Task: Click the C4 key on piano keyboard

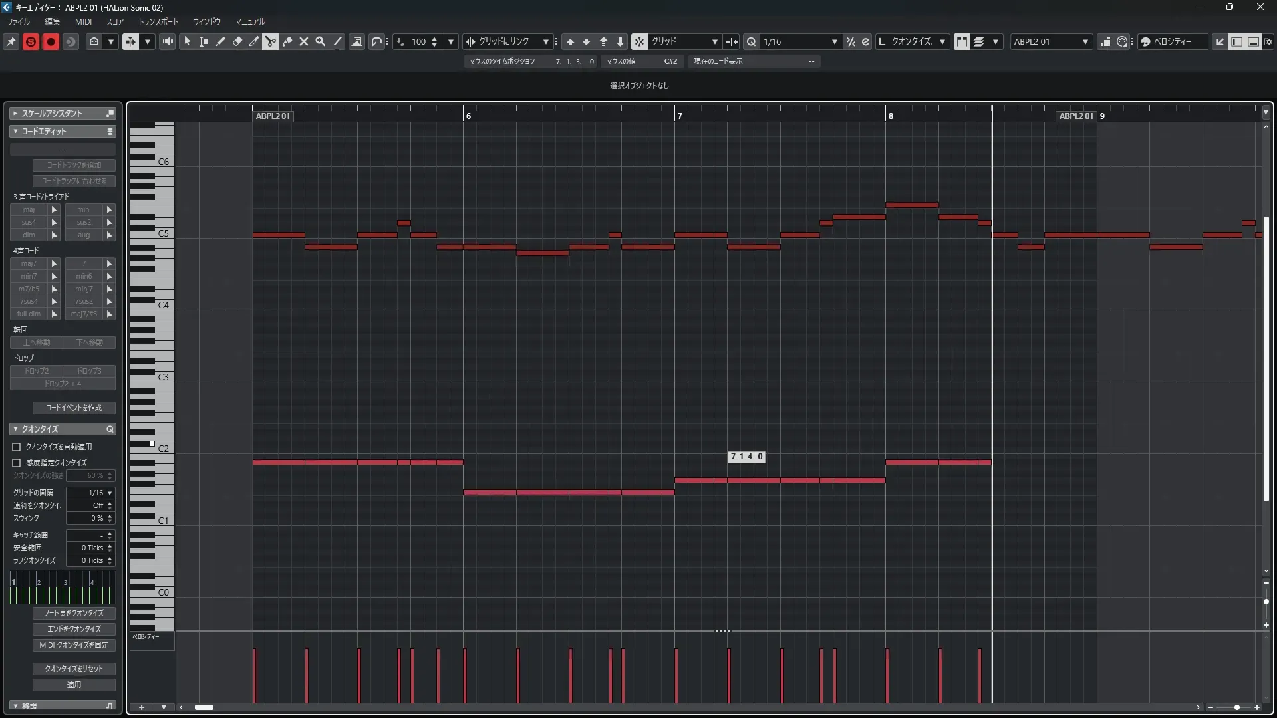Action: pos(160,306)
